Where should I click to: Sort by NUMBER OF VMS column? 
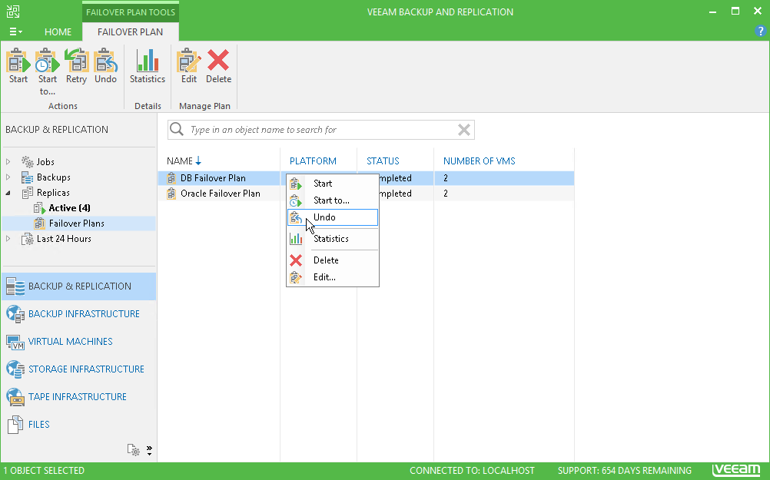480,161
